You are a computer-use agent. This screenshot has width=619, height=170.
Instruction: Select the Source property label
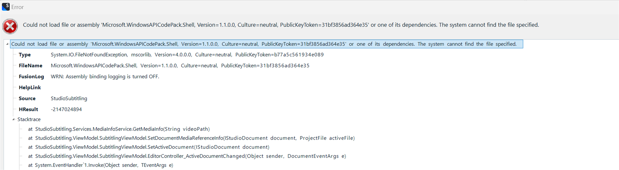(27, 99)
